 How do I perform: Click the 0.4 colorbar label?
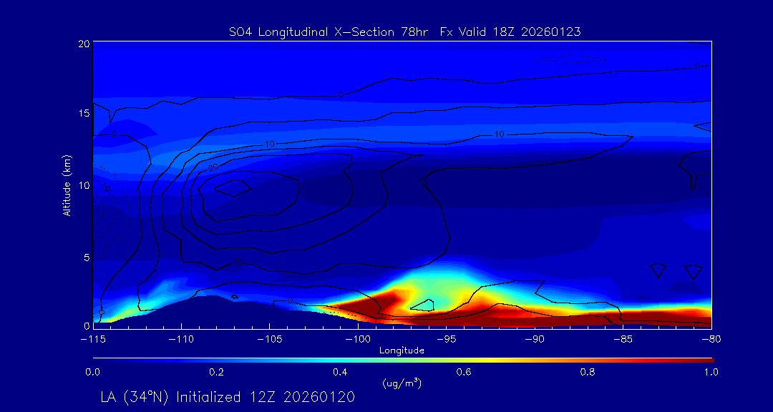coord(340,372)
